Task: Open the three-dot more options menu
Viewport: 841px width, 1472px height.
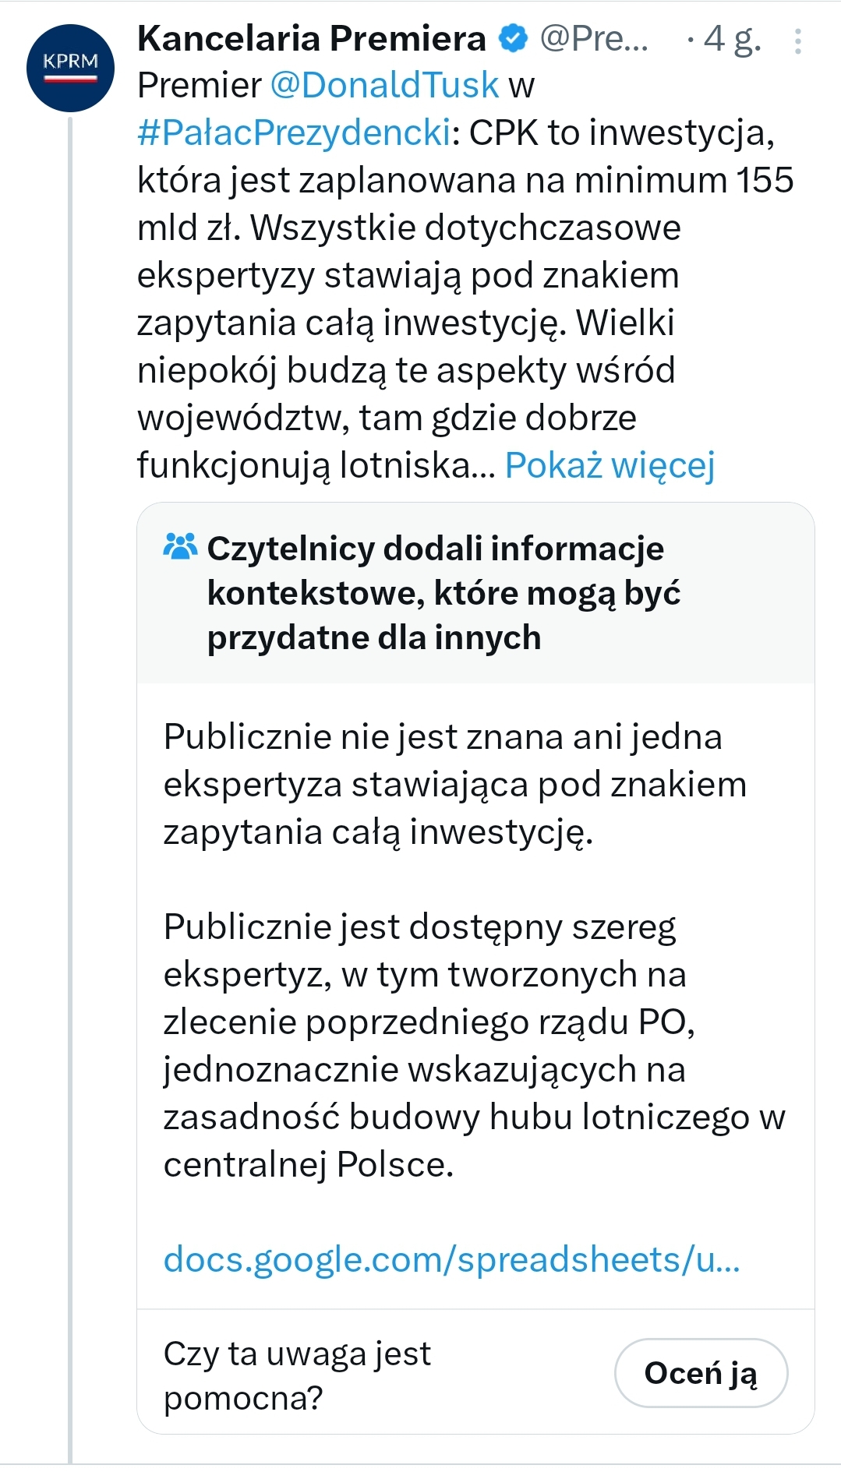Action: click(x=797, y=41)
